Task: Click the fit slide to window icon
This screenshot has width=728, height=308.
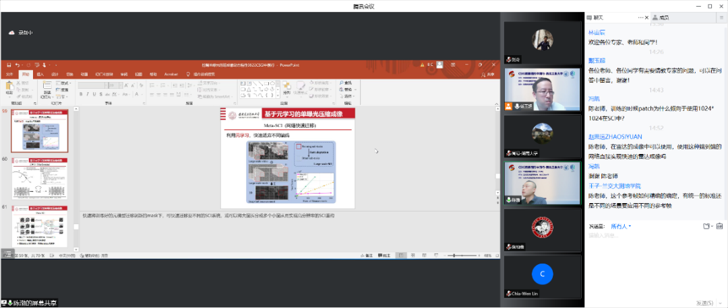Action: click(496, 255)
